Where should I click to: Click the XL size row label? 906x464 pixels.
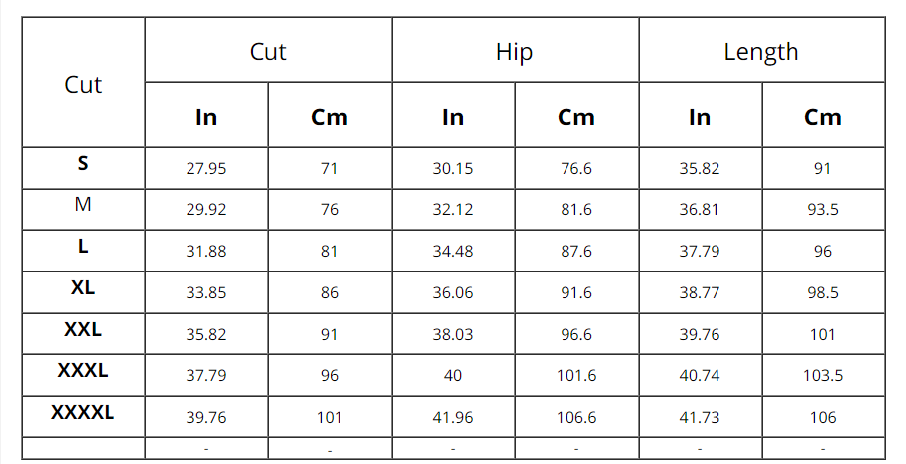pos(83,288)
